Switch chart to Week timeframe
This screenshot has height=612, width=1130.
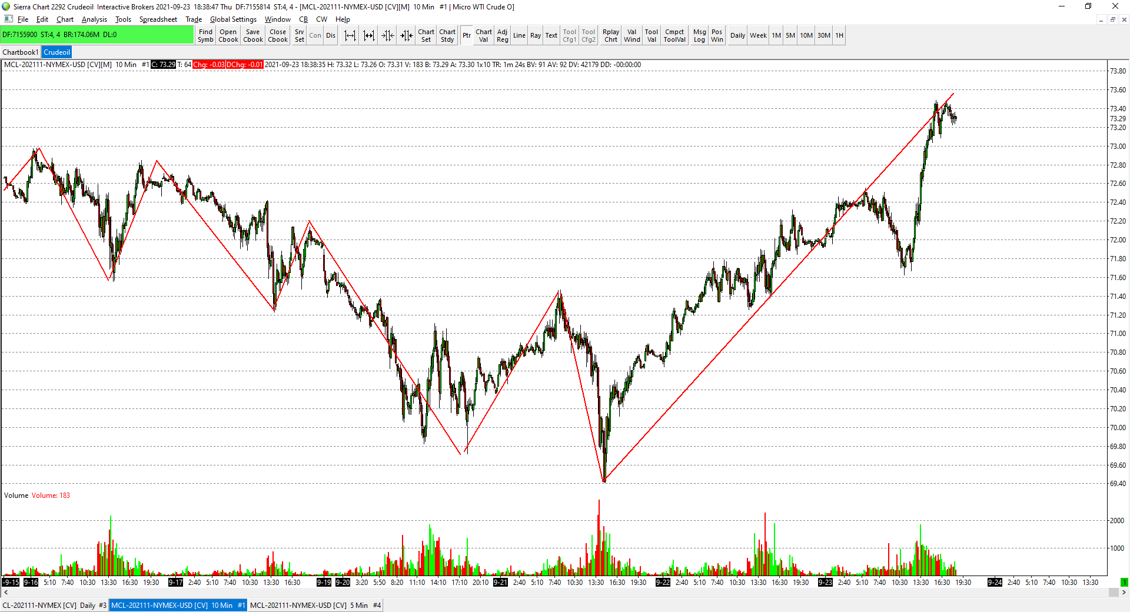(x=758, y=36)
